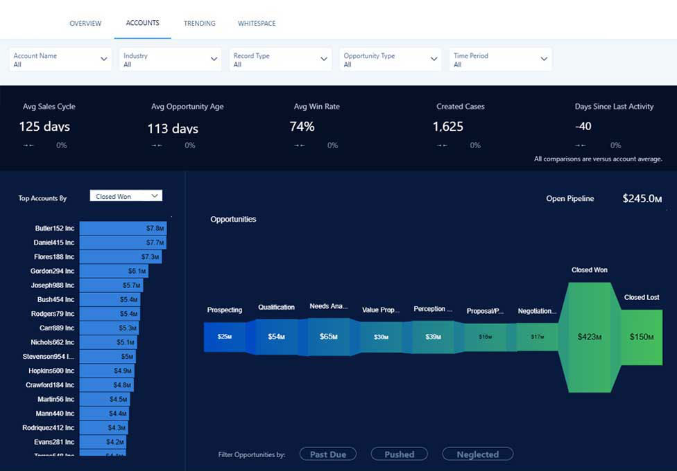Viewport: 677px width, 471px height.
Task: Select the Joseph988 Inc $5.7M bar
Action: point(112,285)
